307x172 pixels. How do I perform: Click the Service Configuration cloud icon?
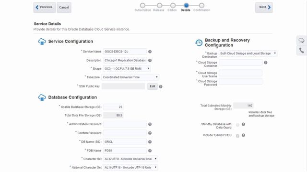coord(42,42)
